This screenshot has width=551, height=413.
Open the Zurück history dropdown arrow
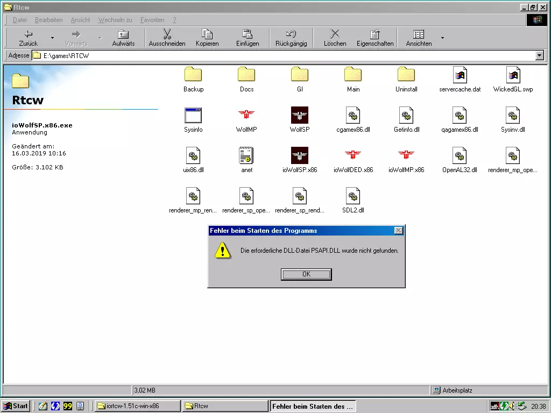click(52, 38)
